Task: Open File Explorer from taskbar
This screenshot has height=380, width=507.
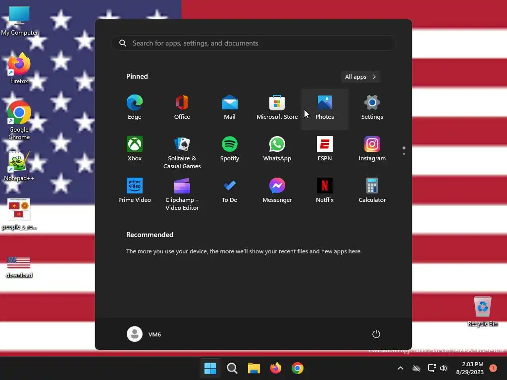Action: [254, 368]
